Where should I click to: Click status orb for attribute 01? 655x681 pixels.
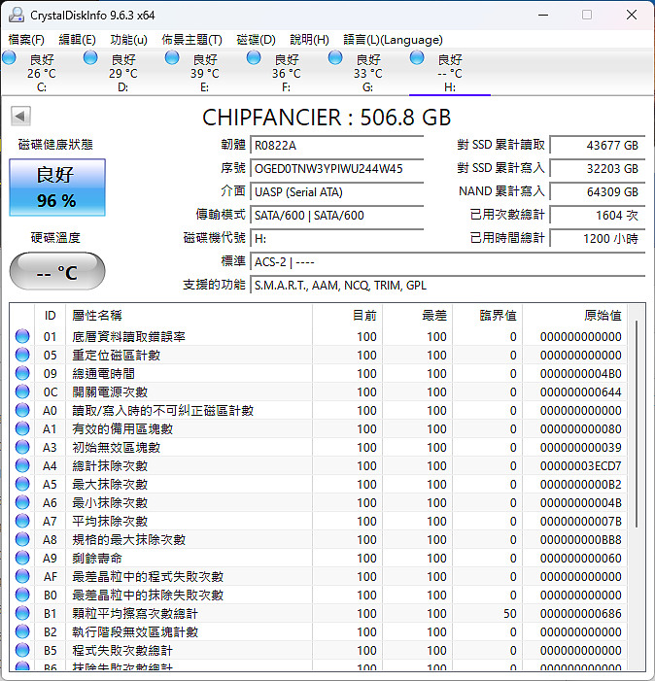[x=22, y=336]
